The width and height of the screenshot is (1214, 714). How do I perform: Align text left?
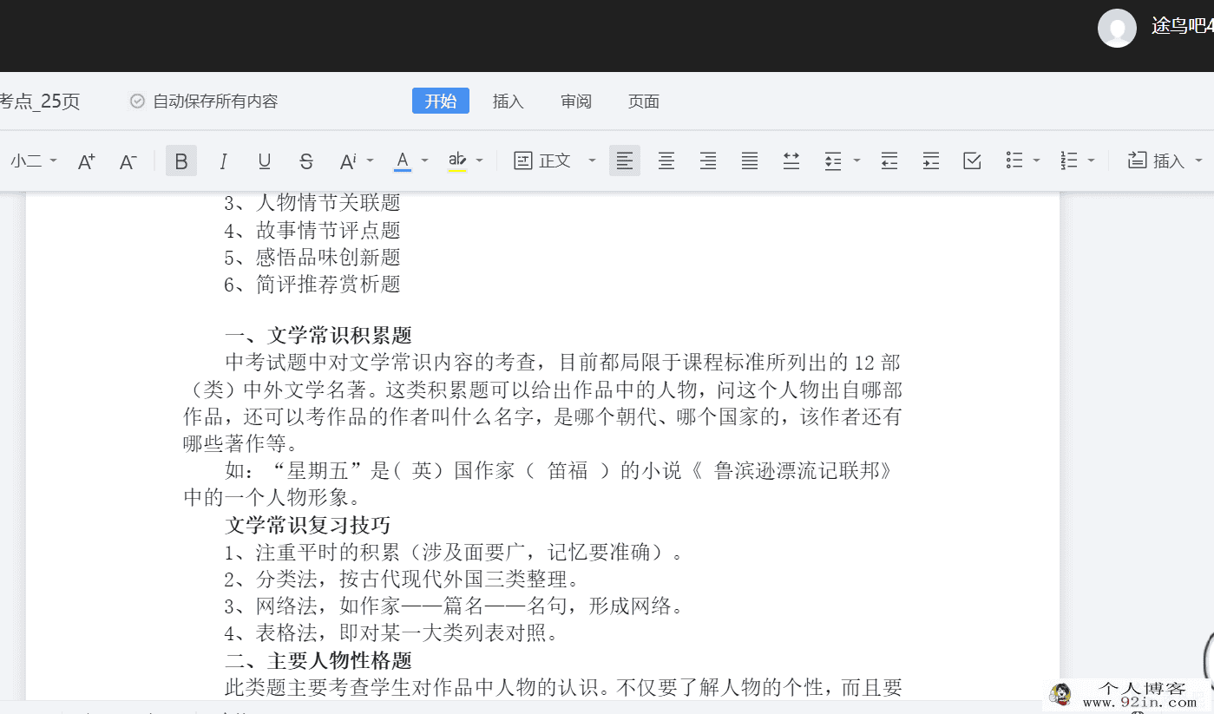coord(625,160)
